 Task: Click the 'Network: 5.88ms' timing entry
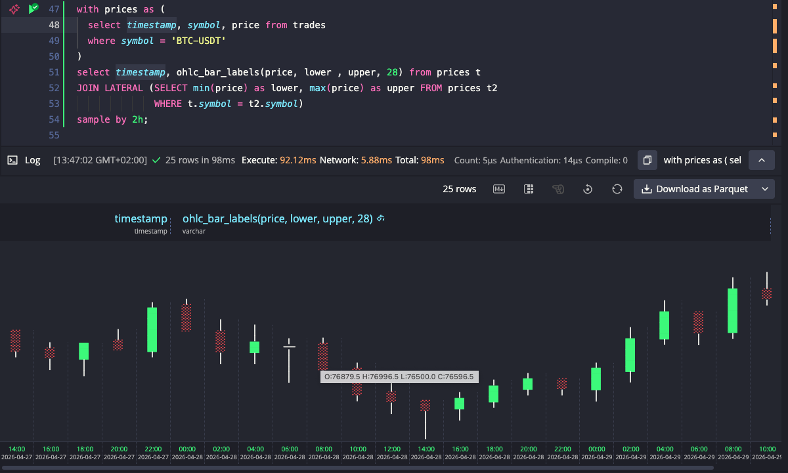coord(356,160)
